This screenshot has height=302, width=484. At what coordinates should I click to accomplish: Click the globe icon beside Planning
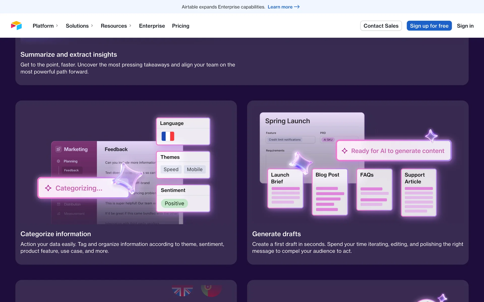(58, 161)
